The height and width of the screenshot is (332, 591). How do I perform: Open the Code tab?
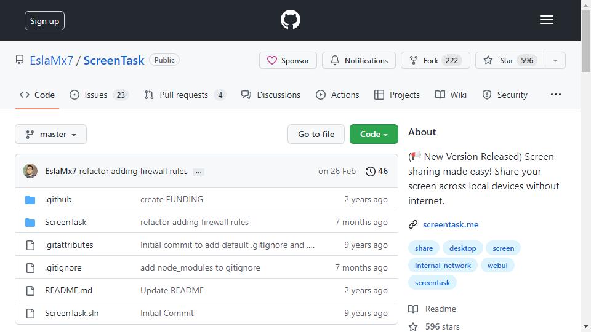[37, 95]
